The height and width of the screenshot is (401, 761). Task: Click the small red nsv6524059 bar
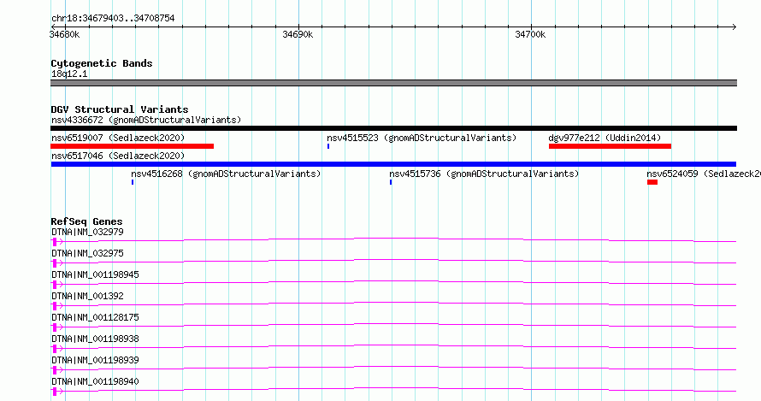pyautogui.click(x=652, y=182)
